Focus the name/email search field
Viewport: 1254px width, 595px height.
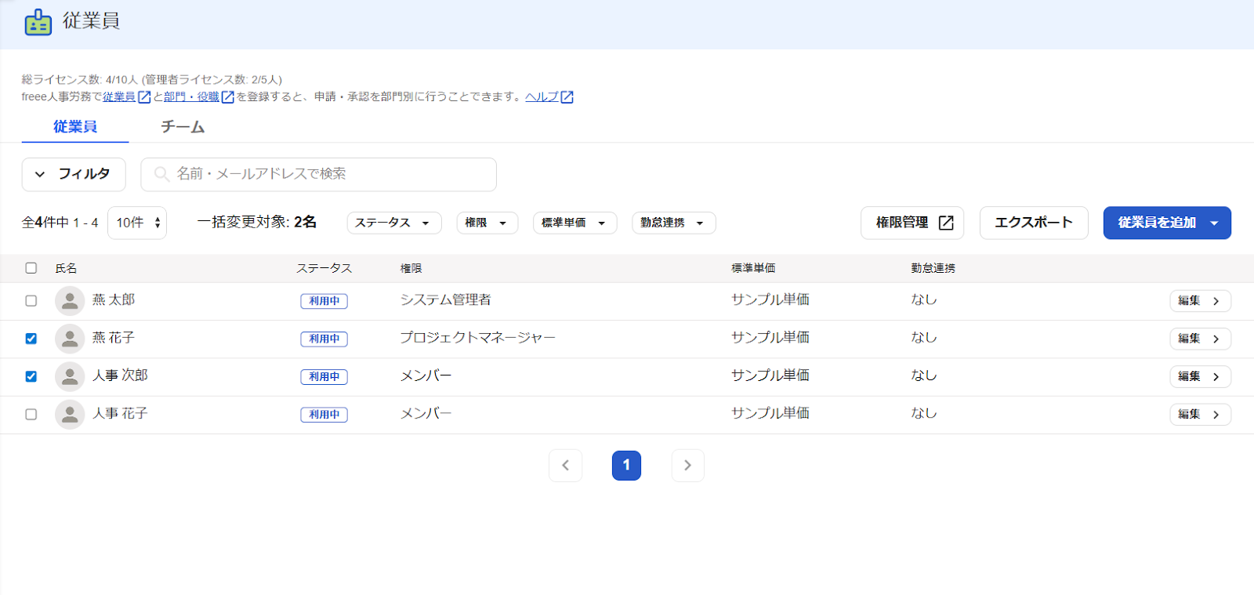click(318, 174)
